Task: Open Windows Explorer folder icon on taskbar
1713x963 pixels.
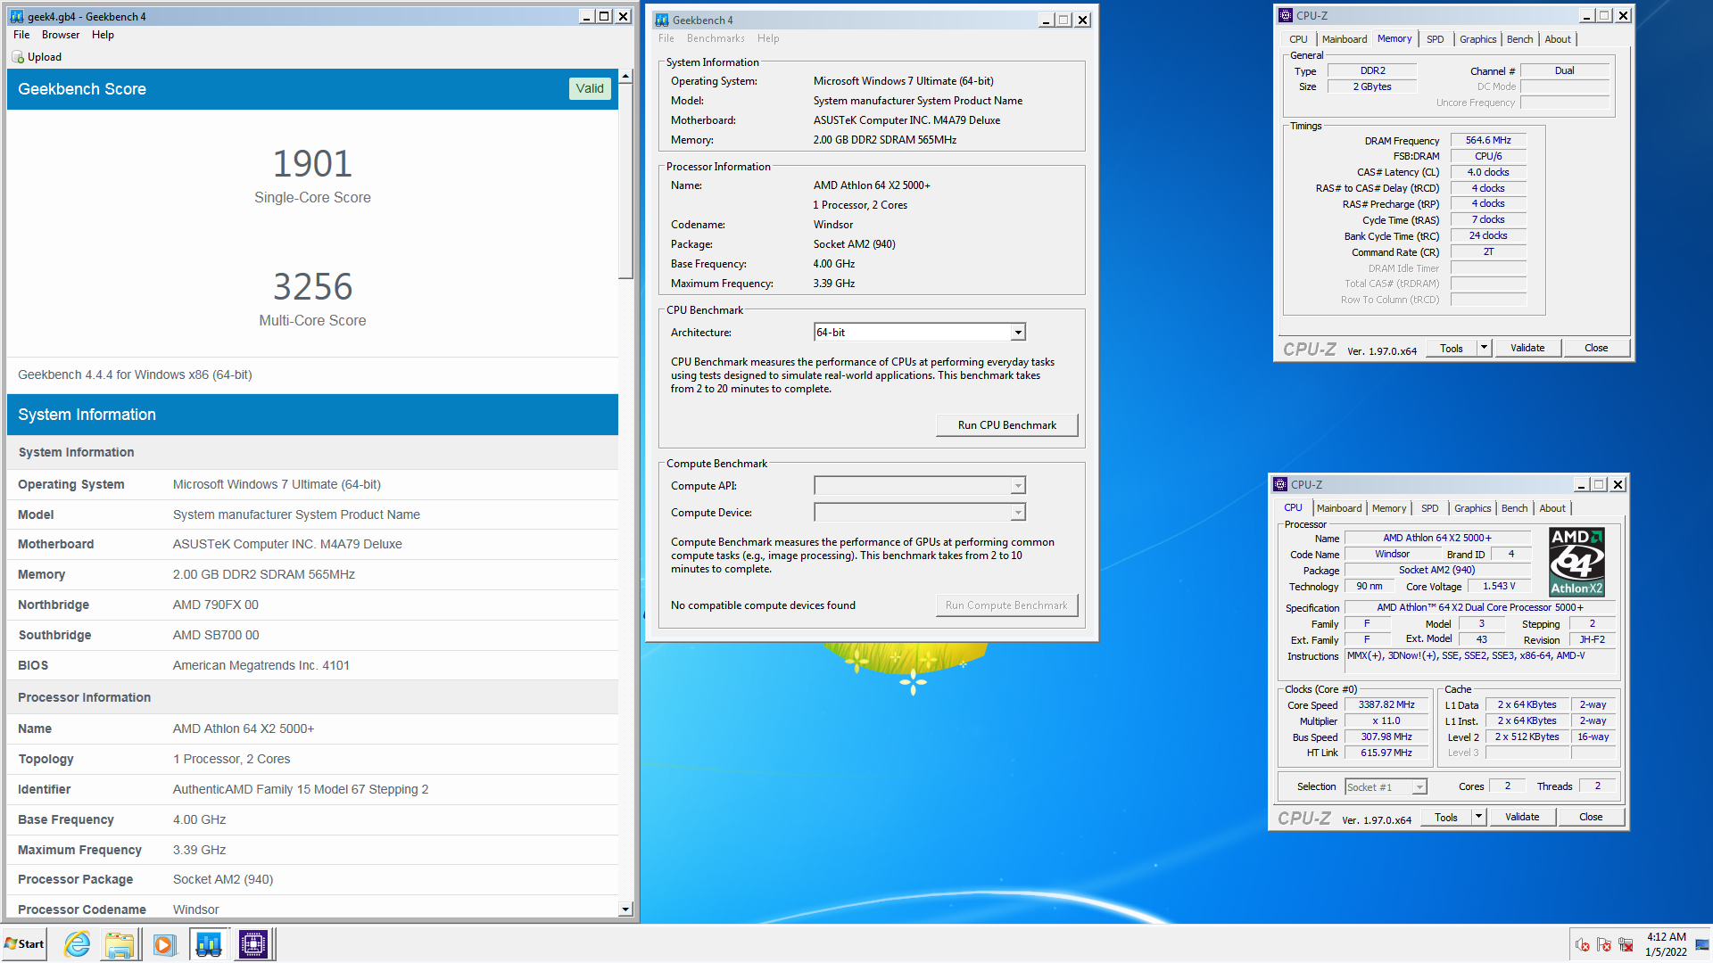Action: pyautogui.click(x=120, y=944)
